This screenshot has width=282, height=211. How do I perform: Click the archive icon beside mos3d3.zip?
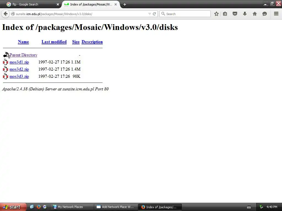[x=6, y=76]
